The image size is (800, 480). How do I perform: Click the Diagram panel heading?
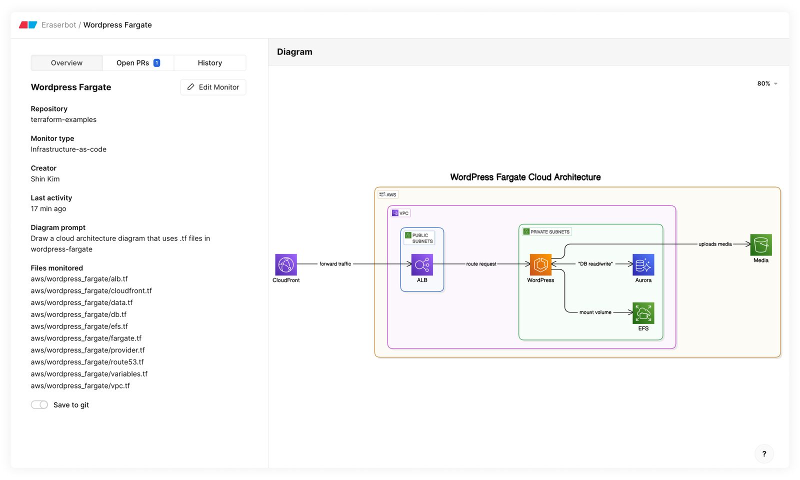coord(294,52)
